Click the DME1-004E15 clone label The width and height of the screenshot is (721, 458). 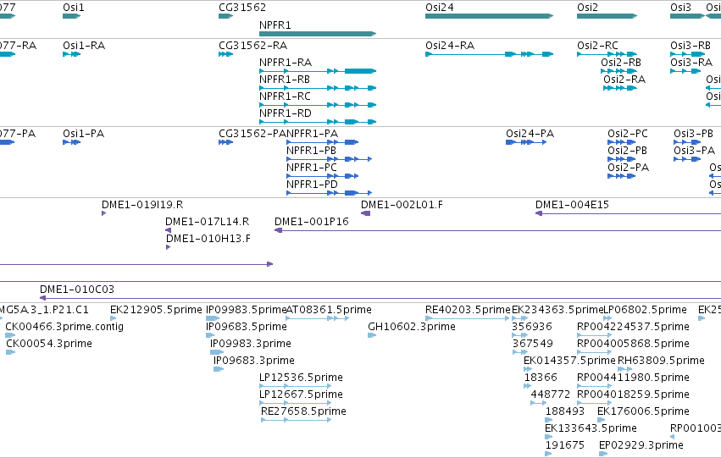tap(572, 205)
